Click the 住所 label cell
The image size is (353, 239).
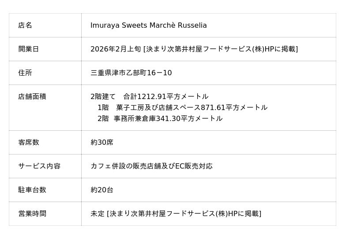(25, 73)
